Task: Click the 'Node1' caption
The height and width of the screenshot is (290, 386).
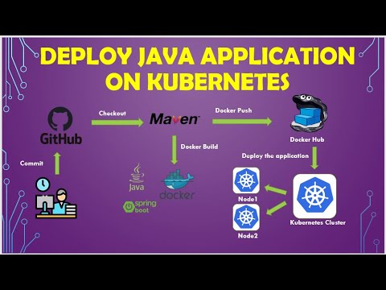Action: click(248, 199)
